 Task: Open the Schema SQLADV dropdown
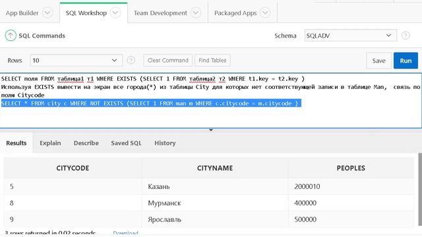pyautogui.click(x=351, y=36)
